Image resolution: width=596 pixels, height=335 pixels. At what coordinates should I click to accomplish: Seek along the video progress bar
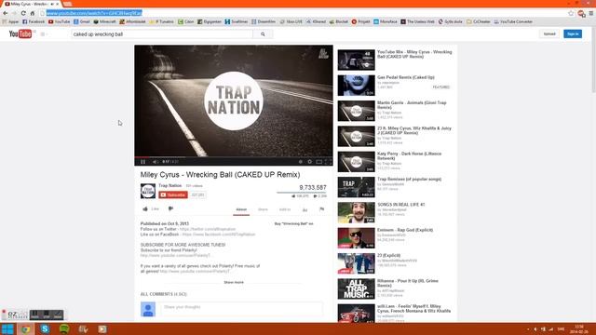tap(234, 157)
